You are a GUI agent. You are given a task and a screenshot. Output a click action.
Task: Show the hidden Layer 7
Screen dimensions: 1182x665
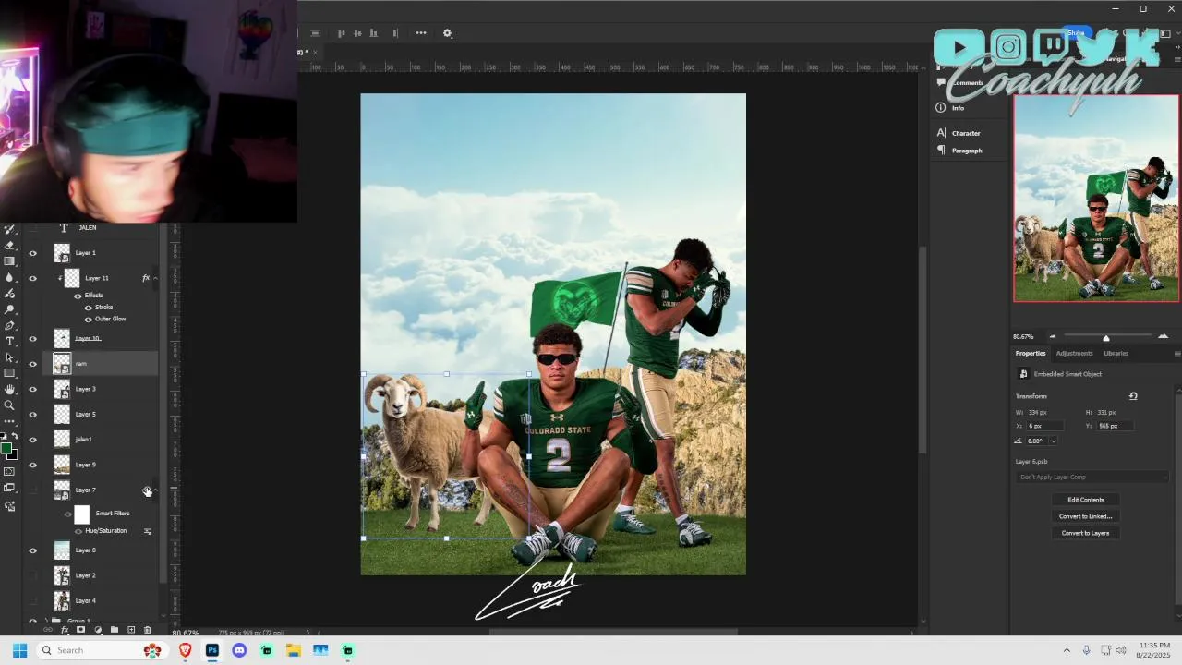32,490
